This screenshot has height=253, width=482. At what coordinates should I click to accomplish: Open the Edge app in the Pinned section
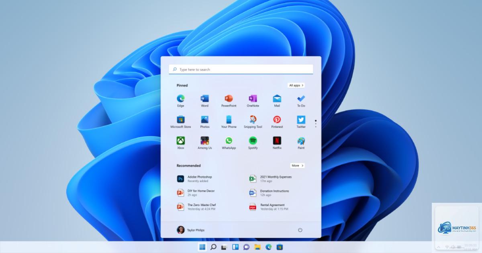(181, 100)
